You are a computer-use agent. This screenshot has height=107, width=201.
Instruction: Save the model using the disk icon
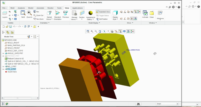(x=11, y=26)
